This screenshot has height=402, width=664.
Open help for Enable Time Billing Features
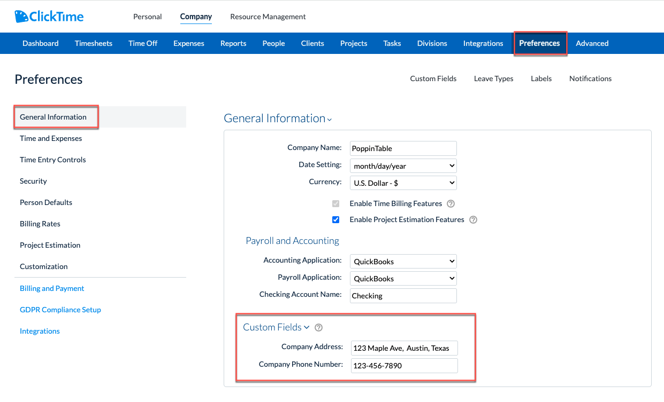click(451, 203)
